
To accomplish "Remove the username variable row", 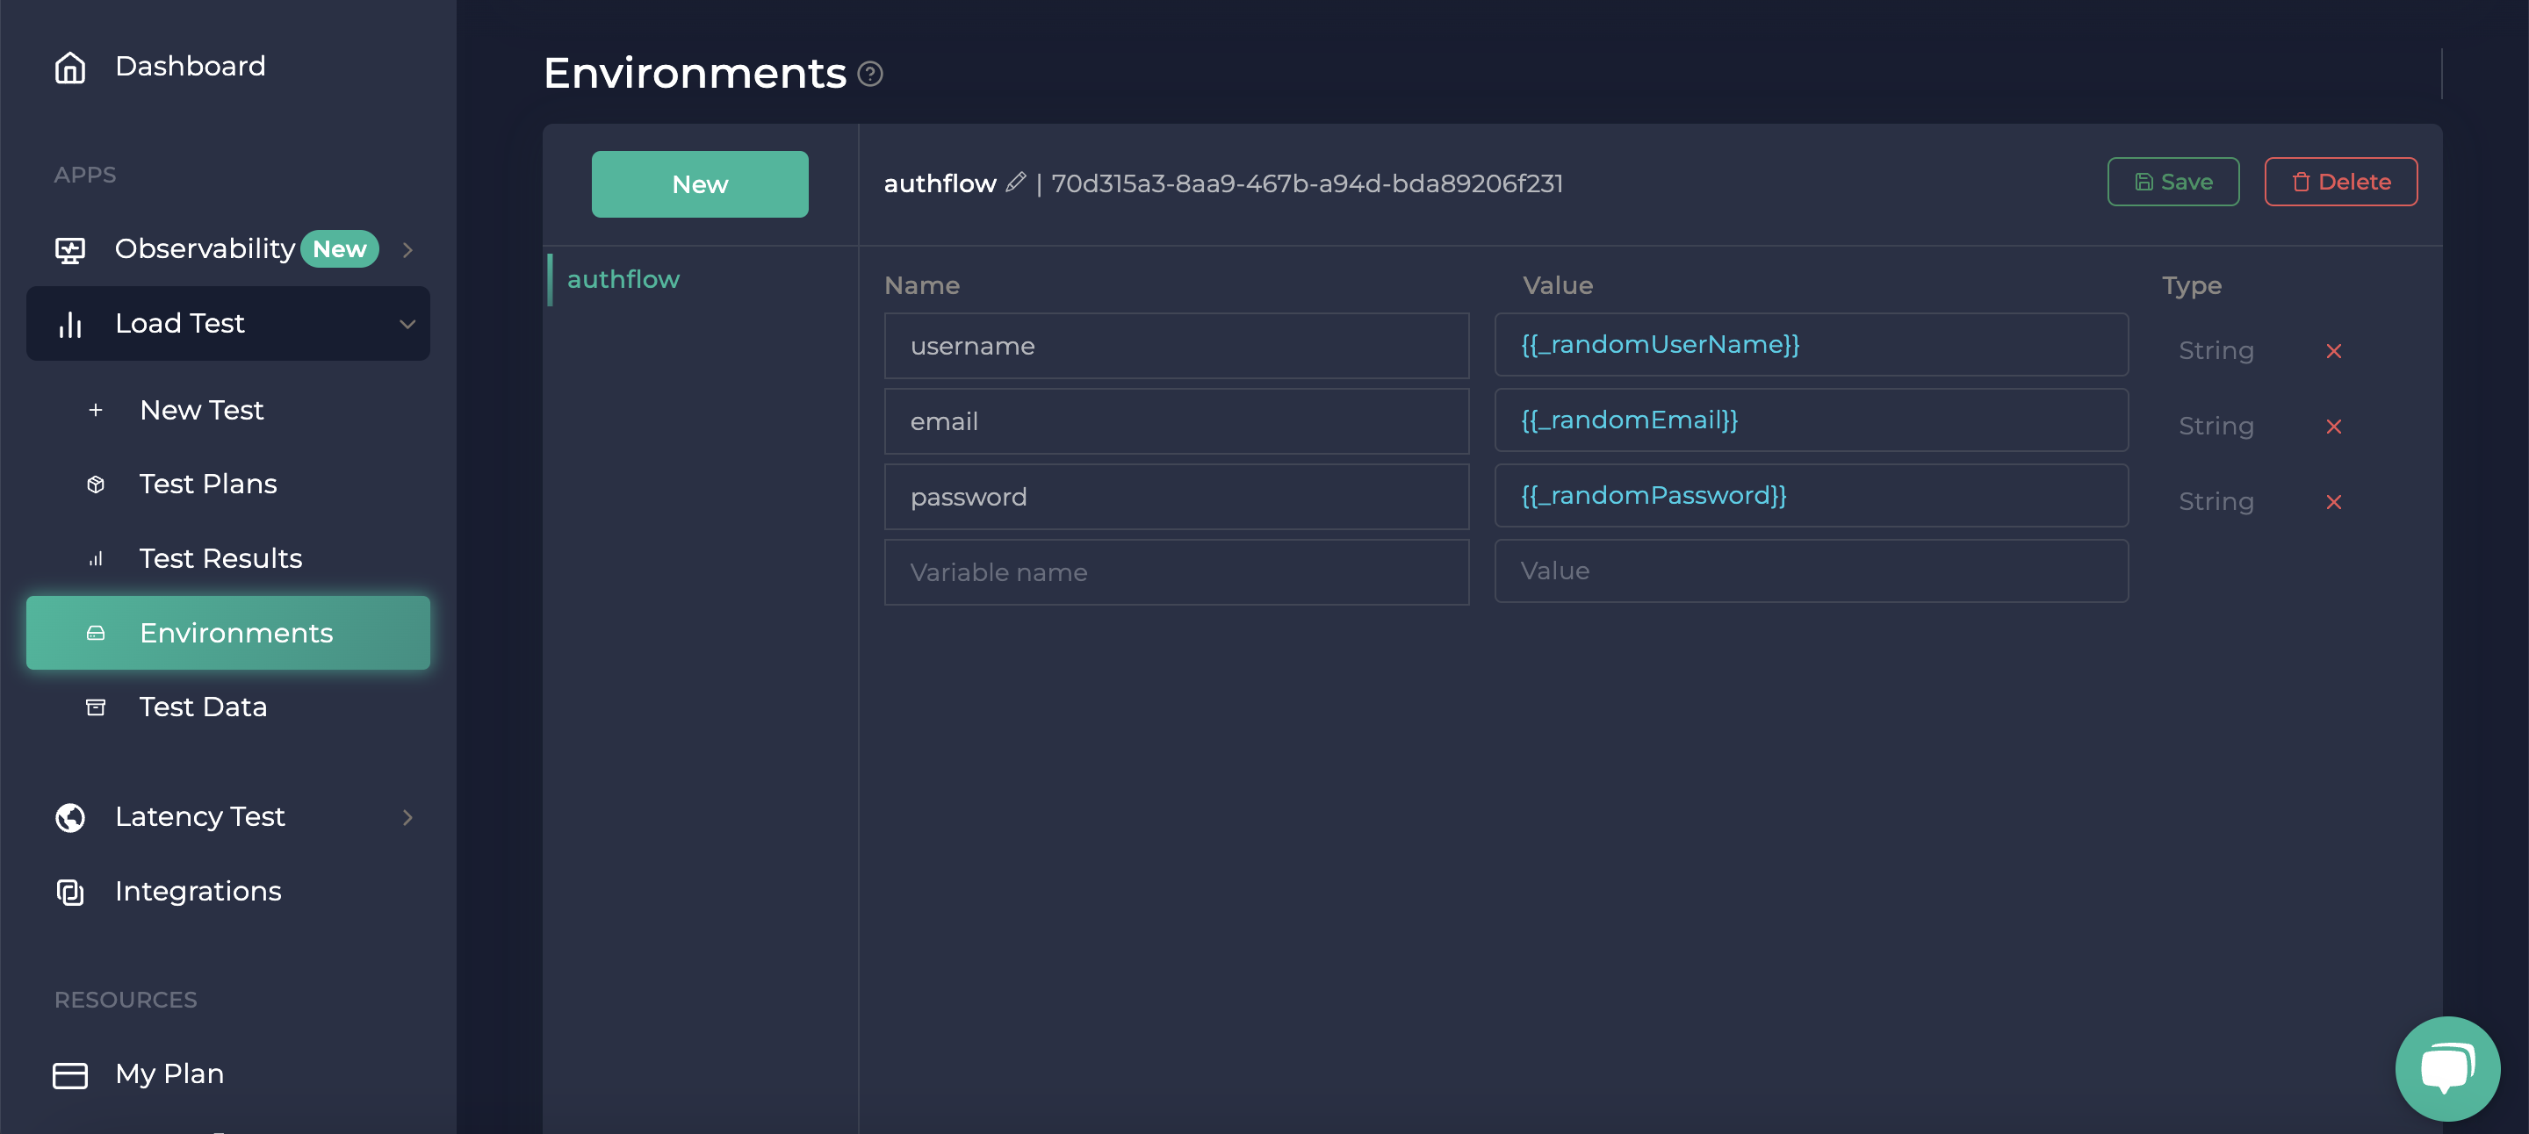I will pos(2335,351).
